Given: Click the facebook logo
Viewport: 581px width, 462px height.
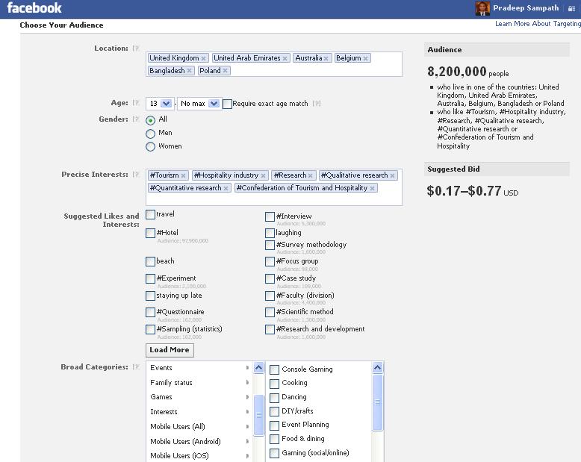Looking at the screenshot, I should [x=34, y=7].
